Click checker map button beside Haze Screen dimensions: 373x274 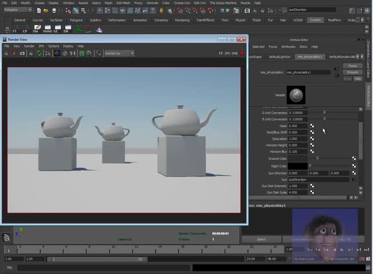pyautogui.click(x=312, y=126)
